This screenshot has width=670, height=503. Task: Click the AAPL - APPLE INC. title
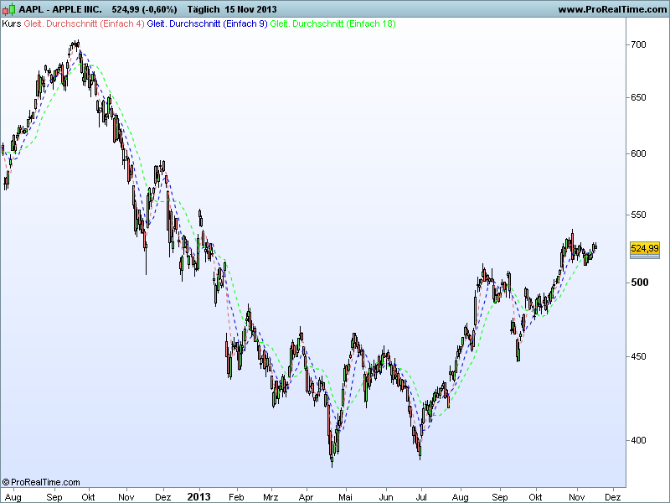click(60, 9)
